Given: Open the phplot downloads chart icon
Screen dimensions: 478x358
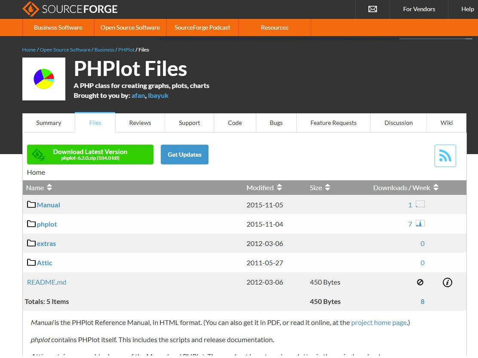Looking at the screenshot, I should click(420, 224).
